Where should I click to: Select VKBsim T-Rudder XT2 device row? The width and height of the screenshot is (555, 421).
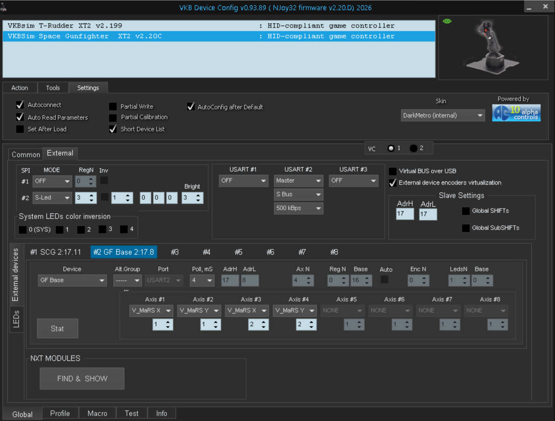219,26
